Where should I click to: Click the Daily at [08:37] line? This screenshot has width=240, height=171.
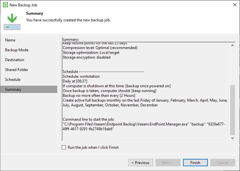pyautogui.click(x=75, y=81)
